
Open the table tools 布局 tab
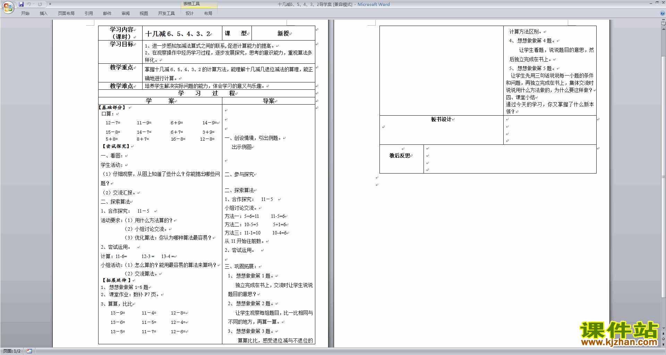click(x=208, y=13)
